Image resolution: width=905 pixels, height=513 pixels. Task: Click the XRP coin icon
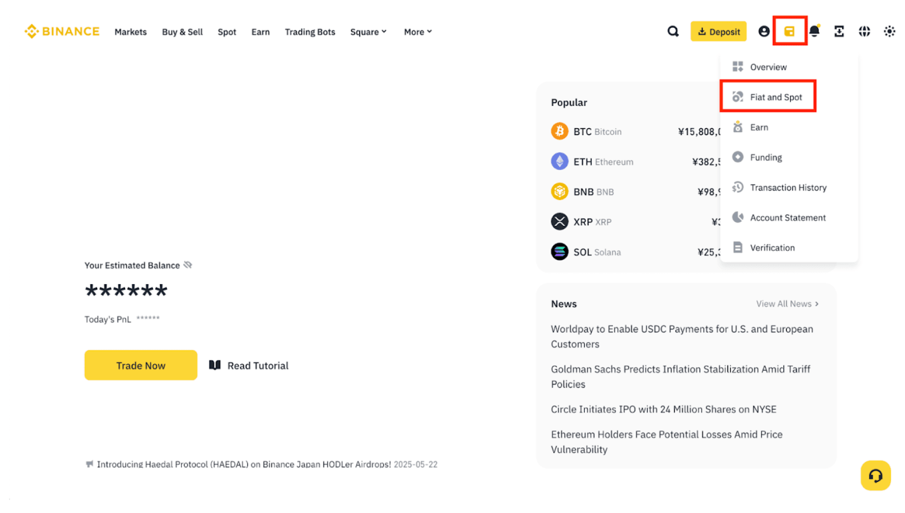(559, 221)
